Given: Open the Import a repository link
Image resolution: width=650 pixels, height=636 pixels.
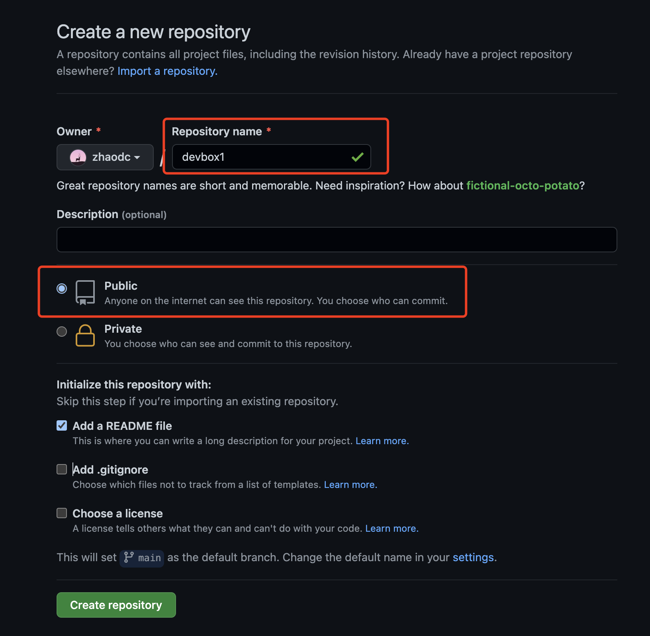Looking at the screenshot, I should (x=167, y=71).
